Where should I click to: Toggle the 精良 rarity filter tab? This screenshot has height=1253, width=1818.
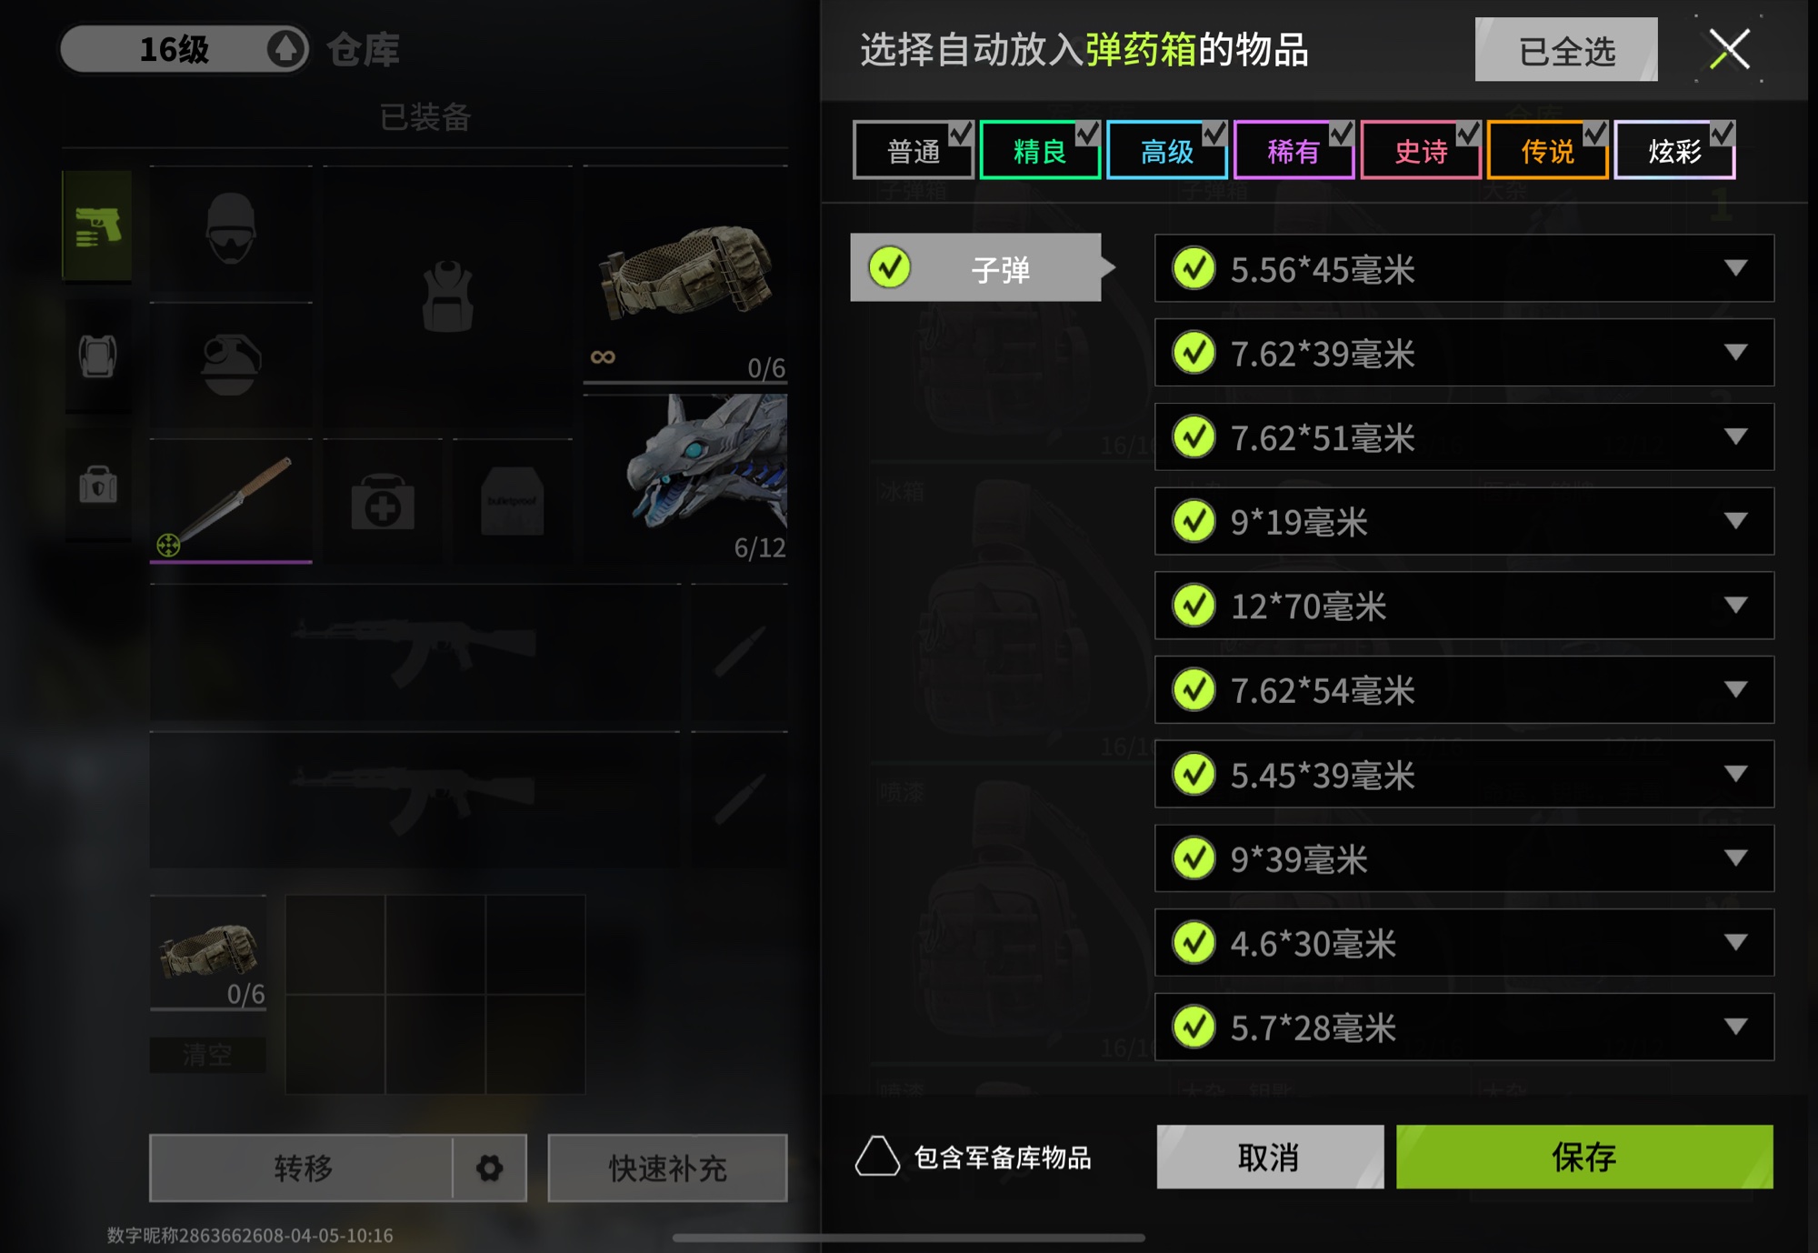point(1041,150)
